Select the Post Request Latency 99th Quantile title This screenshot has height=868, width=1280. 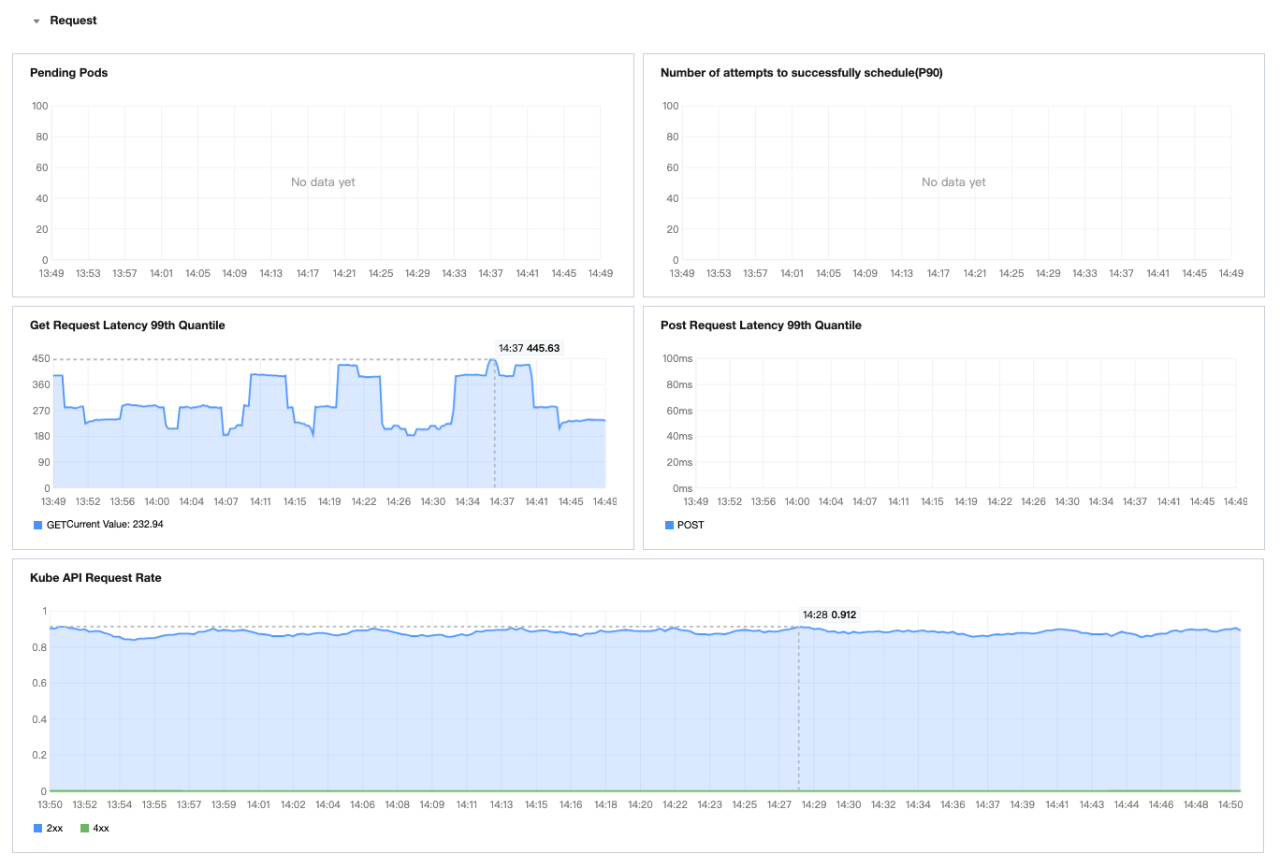pyautogui.click(x=761, y=325)
